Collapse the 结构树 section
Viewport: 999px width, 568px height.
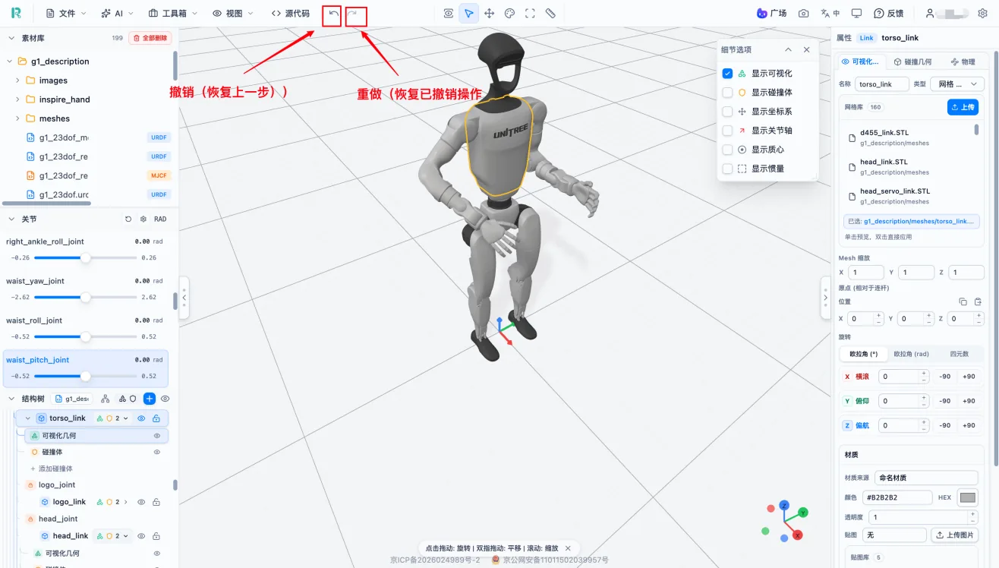click(11, 399)
